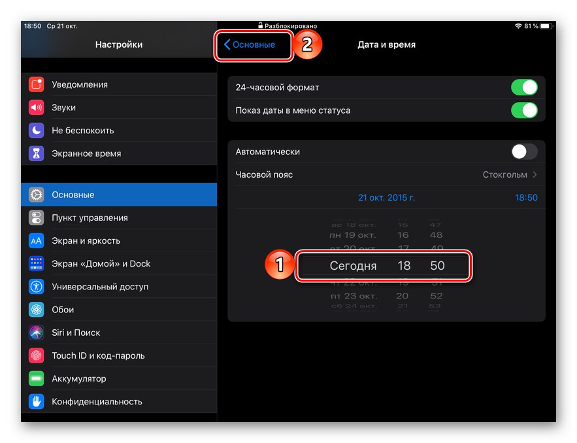
Task: Select hour 20 in the picker wheel
Action: 403,295
